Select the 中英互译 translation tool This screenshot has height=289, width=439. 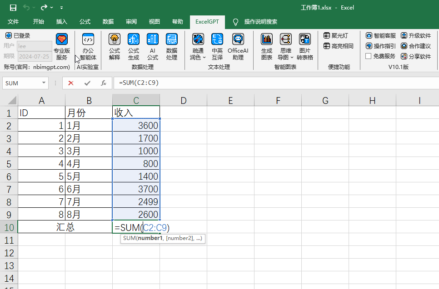[217, 46]
